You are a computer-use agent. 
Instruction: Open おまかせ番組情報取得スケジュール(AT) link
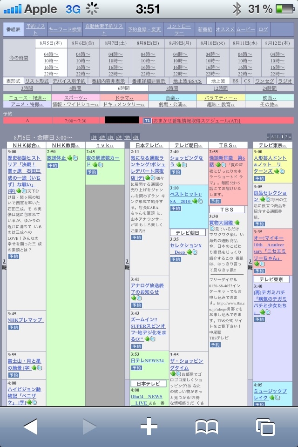tap(196, 121)
